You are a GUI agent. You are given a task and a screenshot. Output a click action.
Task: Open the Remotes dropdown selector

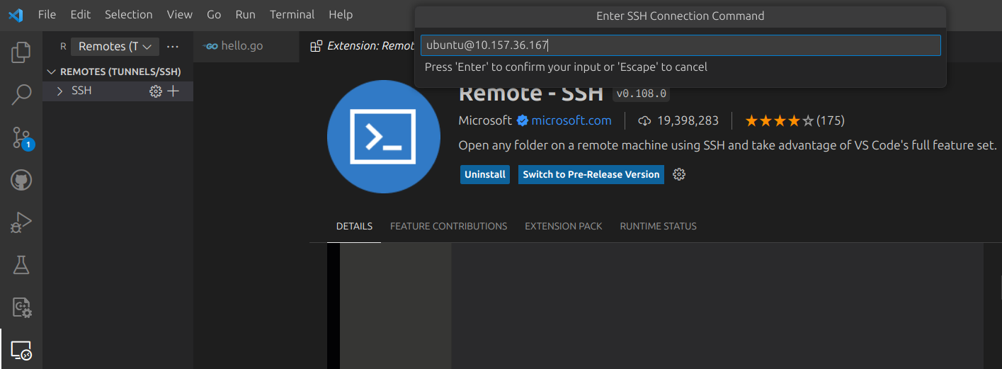point(115,47)
